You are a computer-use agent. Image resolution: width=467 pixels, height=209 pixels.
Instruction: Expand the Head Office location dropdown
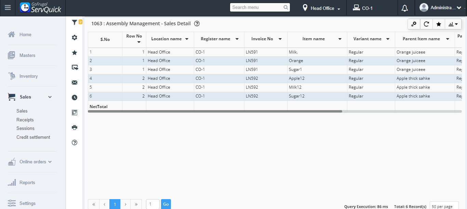[322, 8]
